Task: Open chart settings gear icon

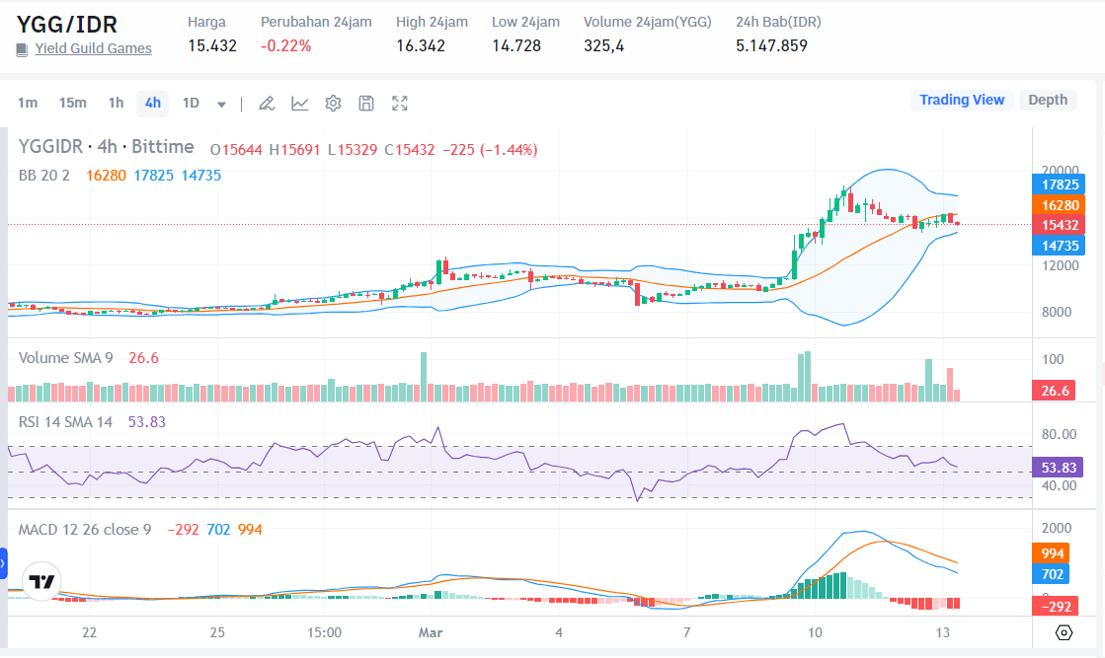Action: click(x=333, y=104)
